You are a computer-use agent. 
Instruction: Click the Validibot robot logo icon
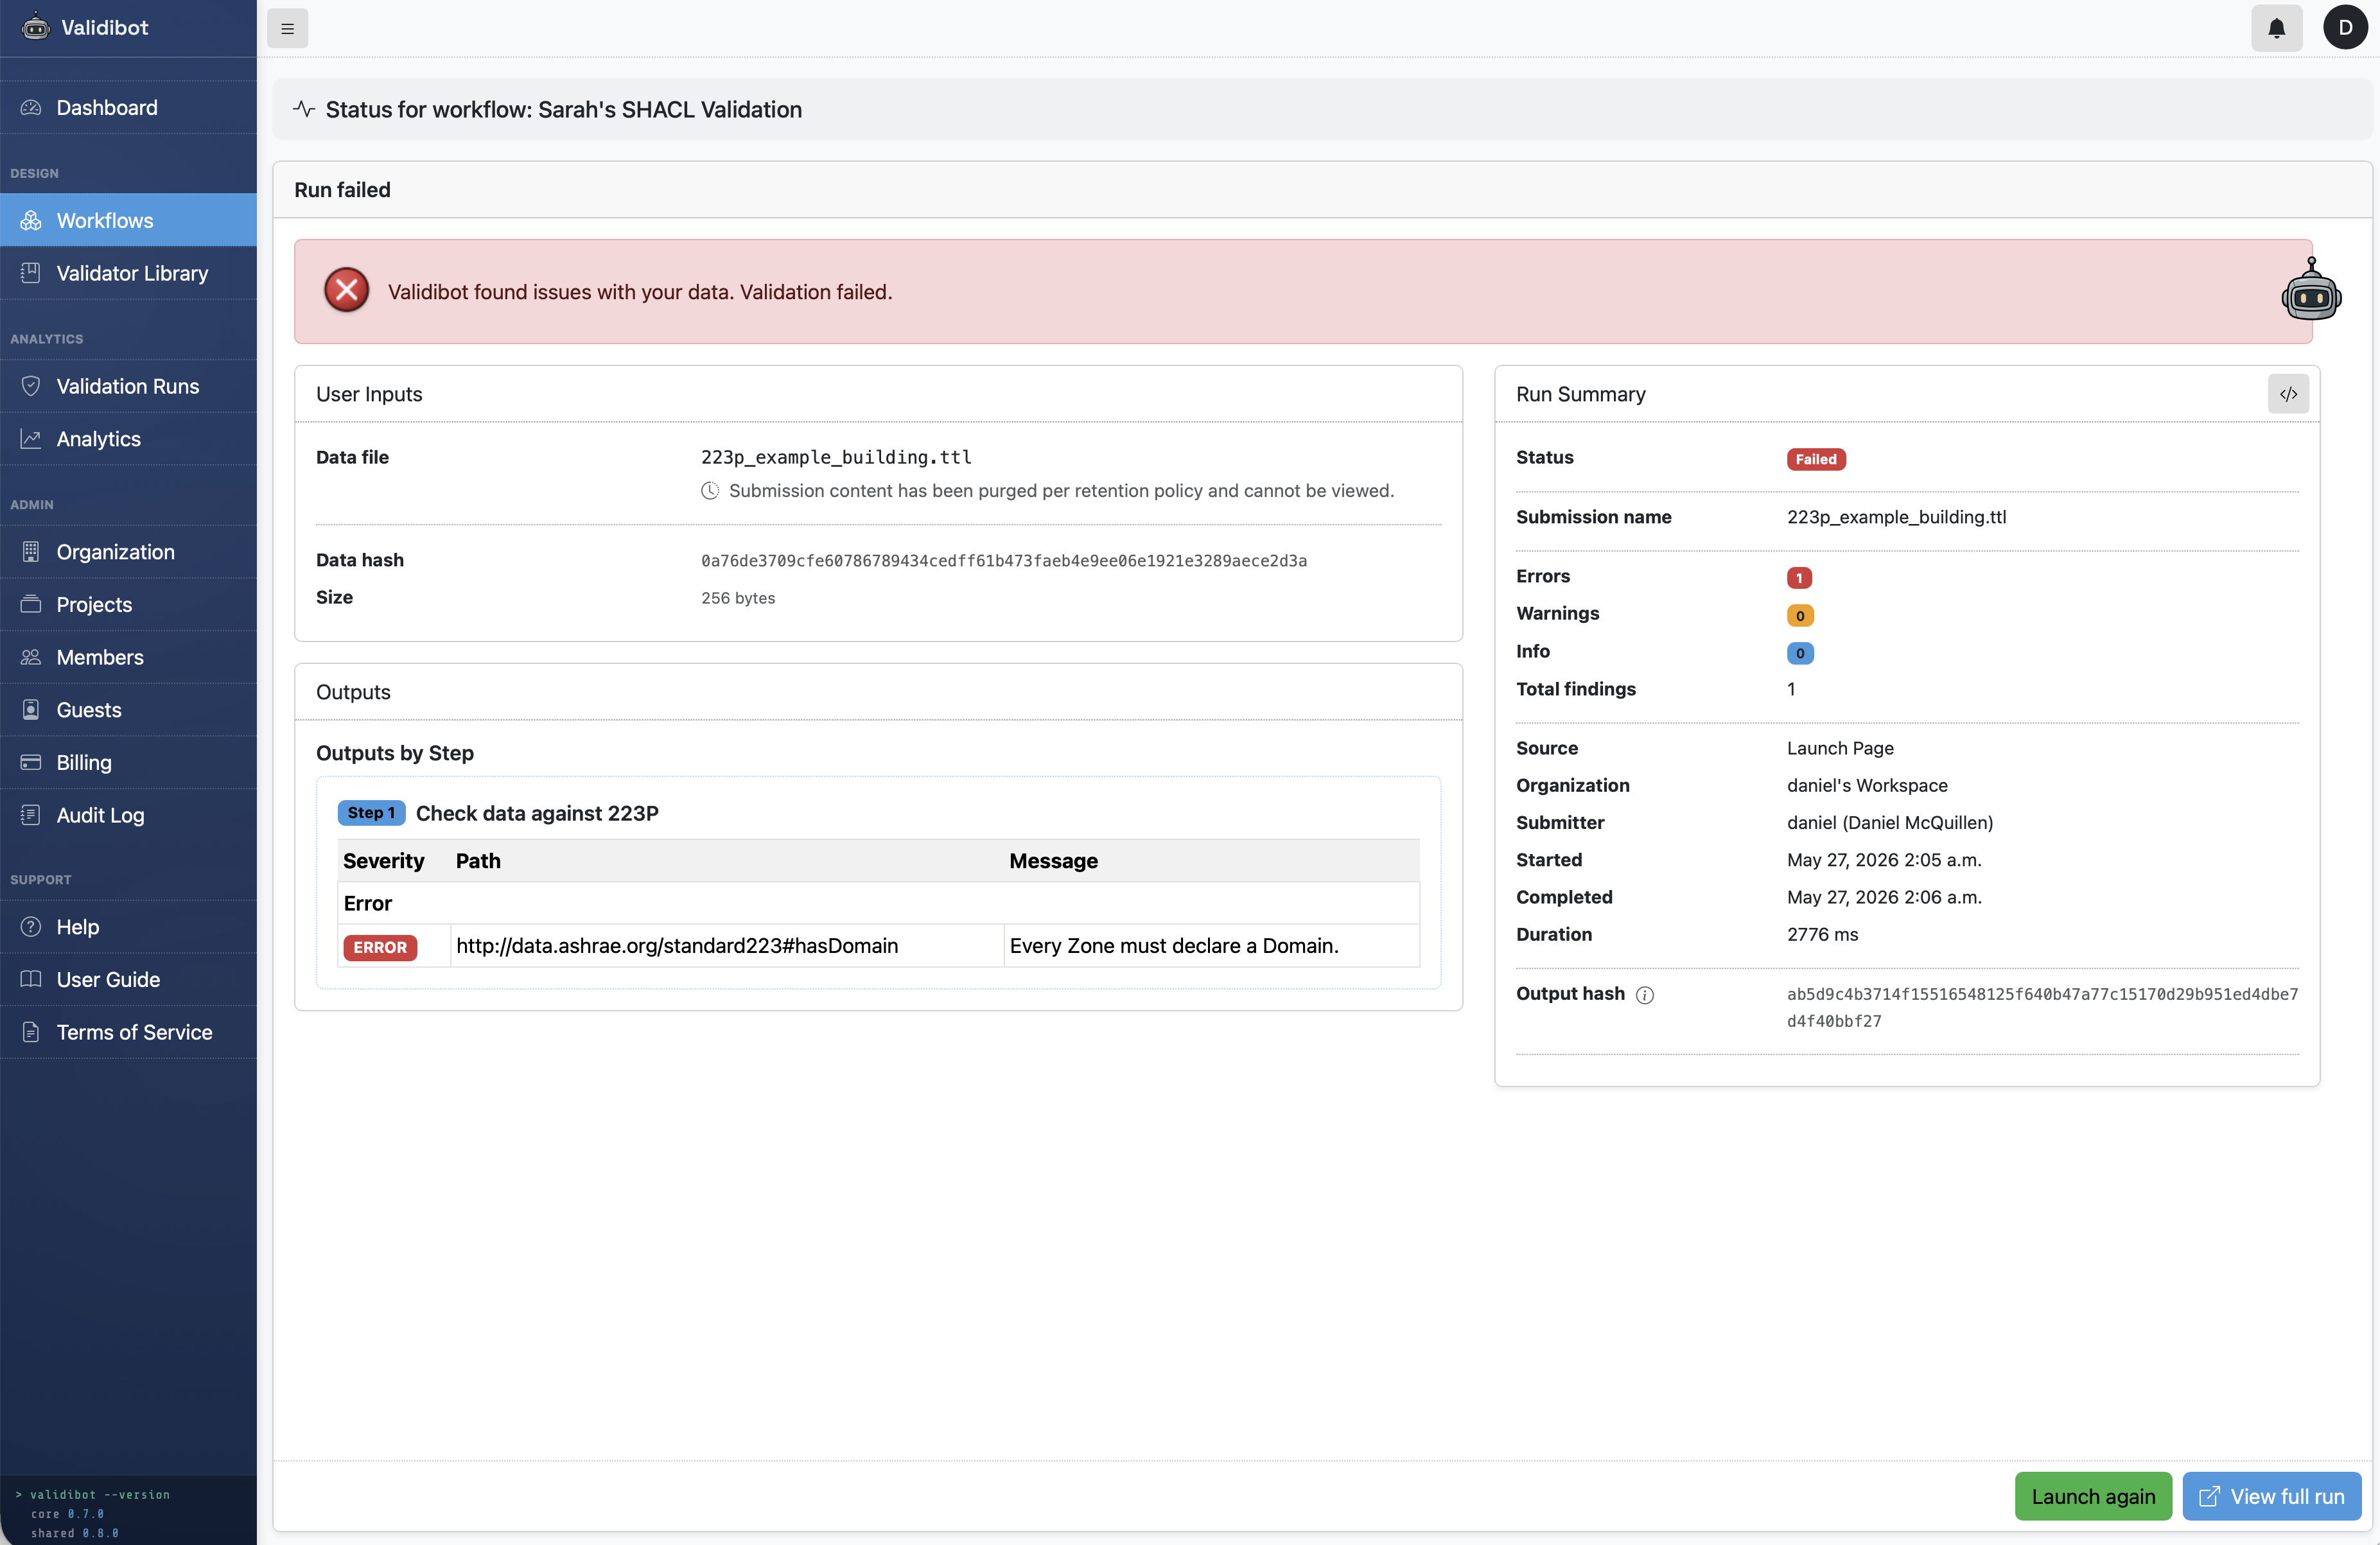tap(35, 27)
